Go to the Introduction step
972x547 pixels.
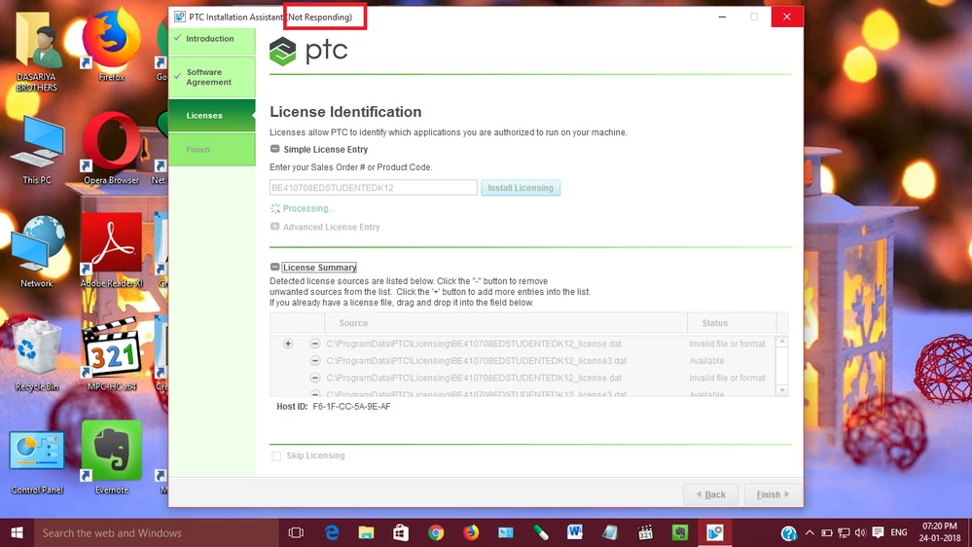[212, 39]
